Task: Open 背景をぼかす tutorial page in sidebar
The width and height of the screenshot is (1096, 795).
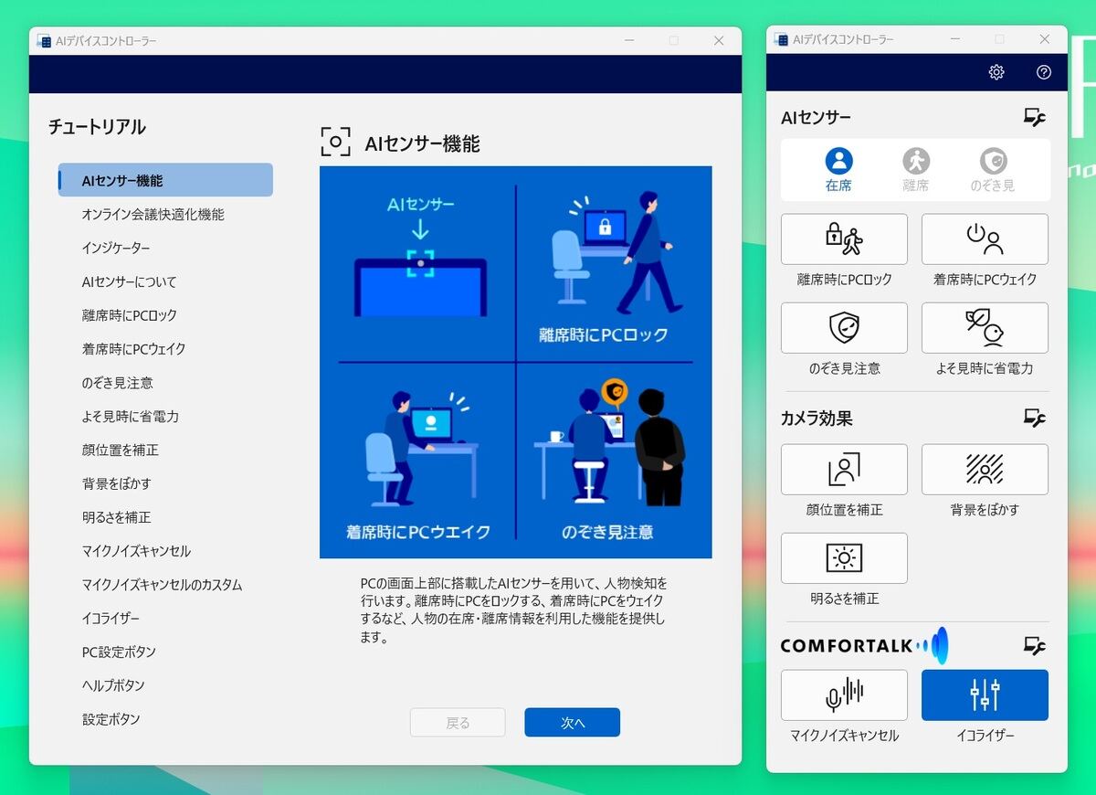Action: tap(117, 483)
